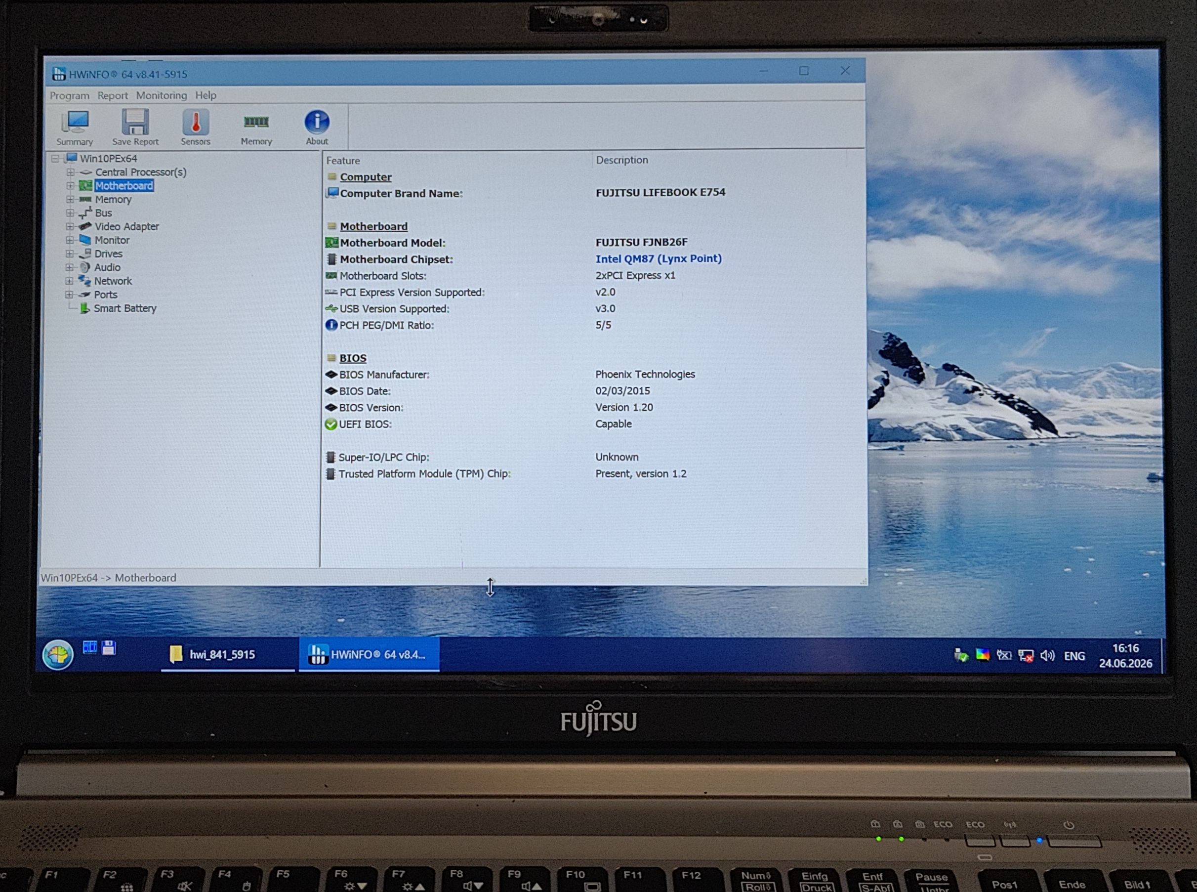Expand the Central Processor(s) node
Screen dimensions: 1197x892
[x=70, y=172]
